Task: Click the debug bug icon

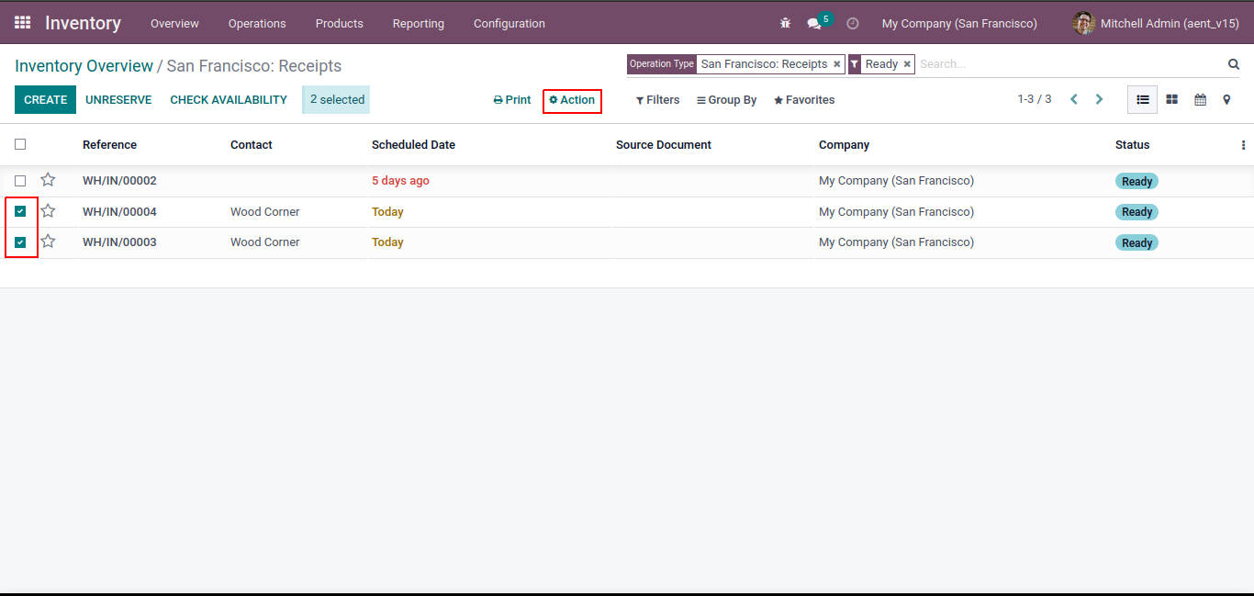Action: point(785,23)
